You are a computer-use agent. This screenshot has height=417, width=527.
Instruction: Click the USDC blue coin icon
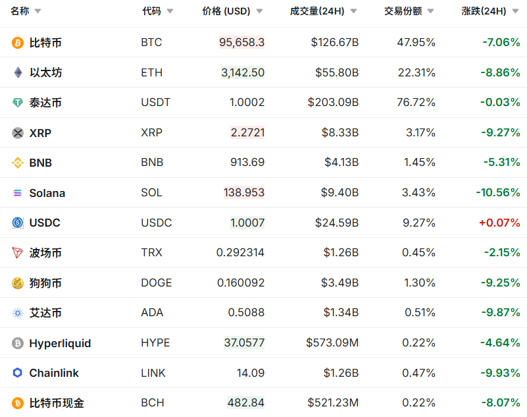[x=18, y=223]
